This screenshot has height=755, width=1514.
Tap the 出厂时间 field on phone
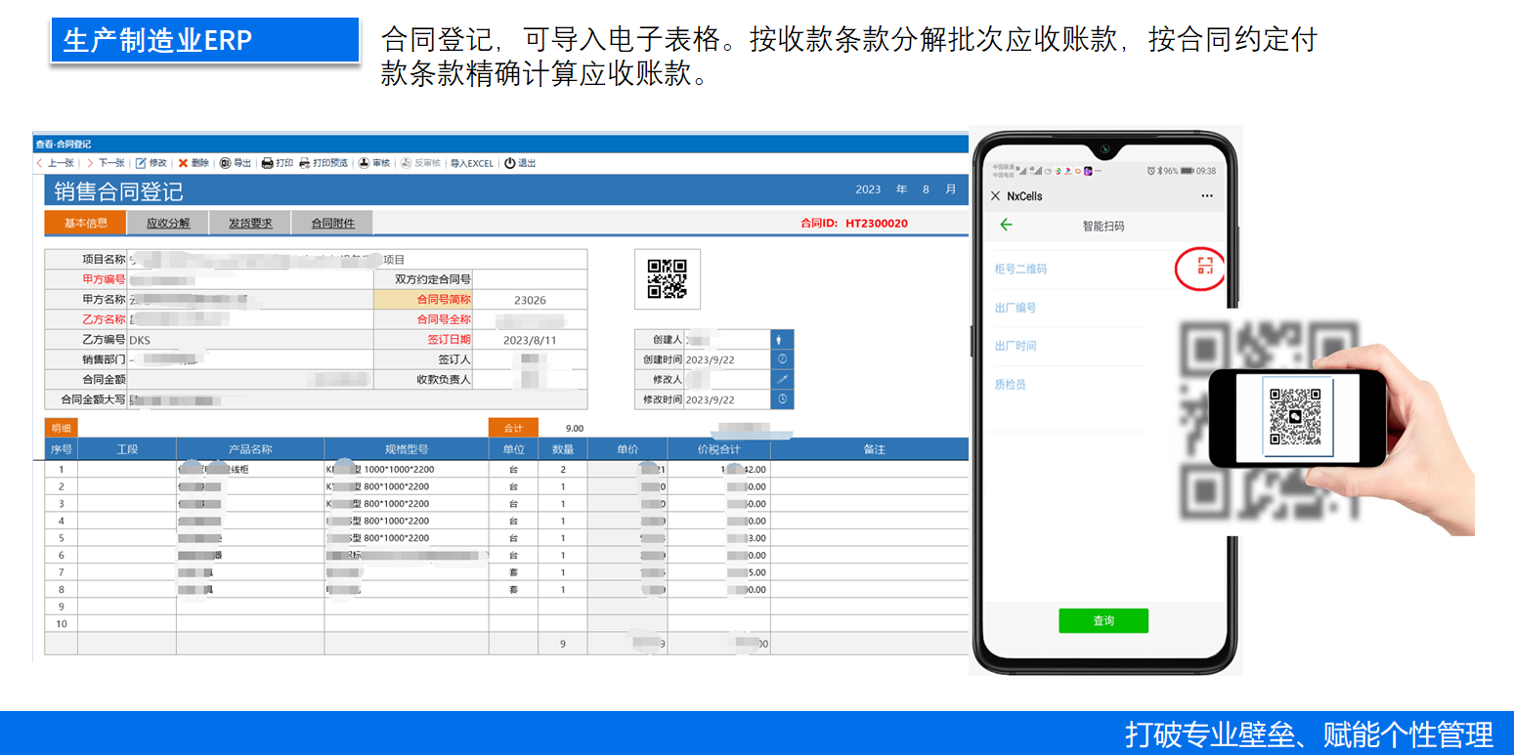tap(1069, 346)
